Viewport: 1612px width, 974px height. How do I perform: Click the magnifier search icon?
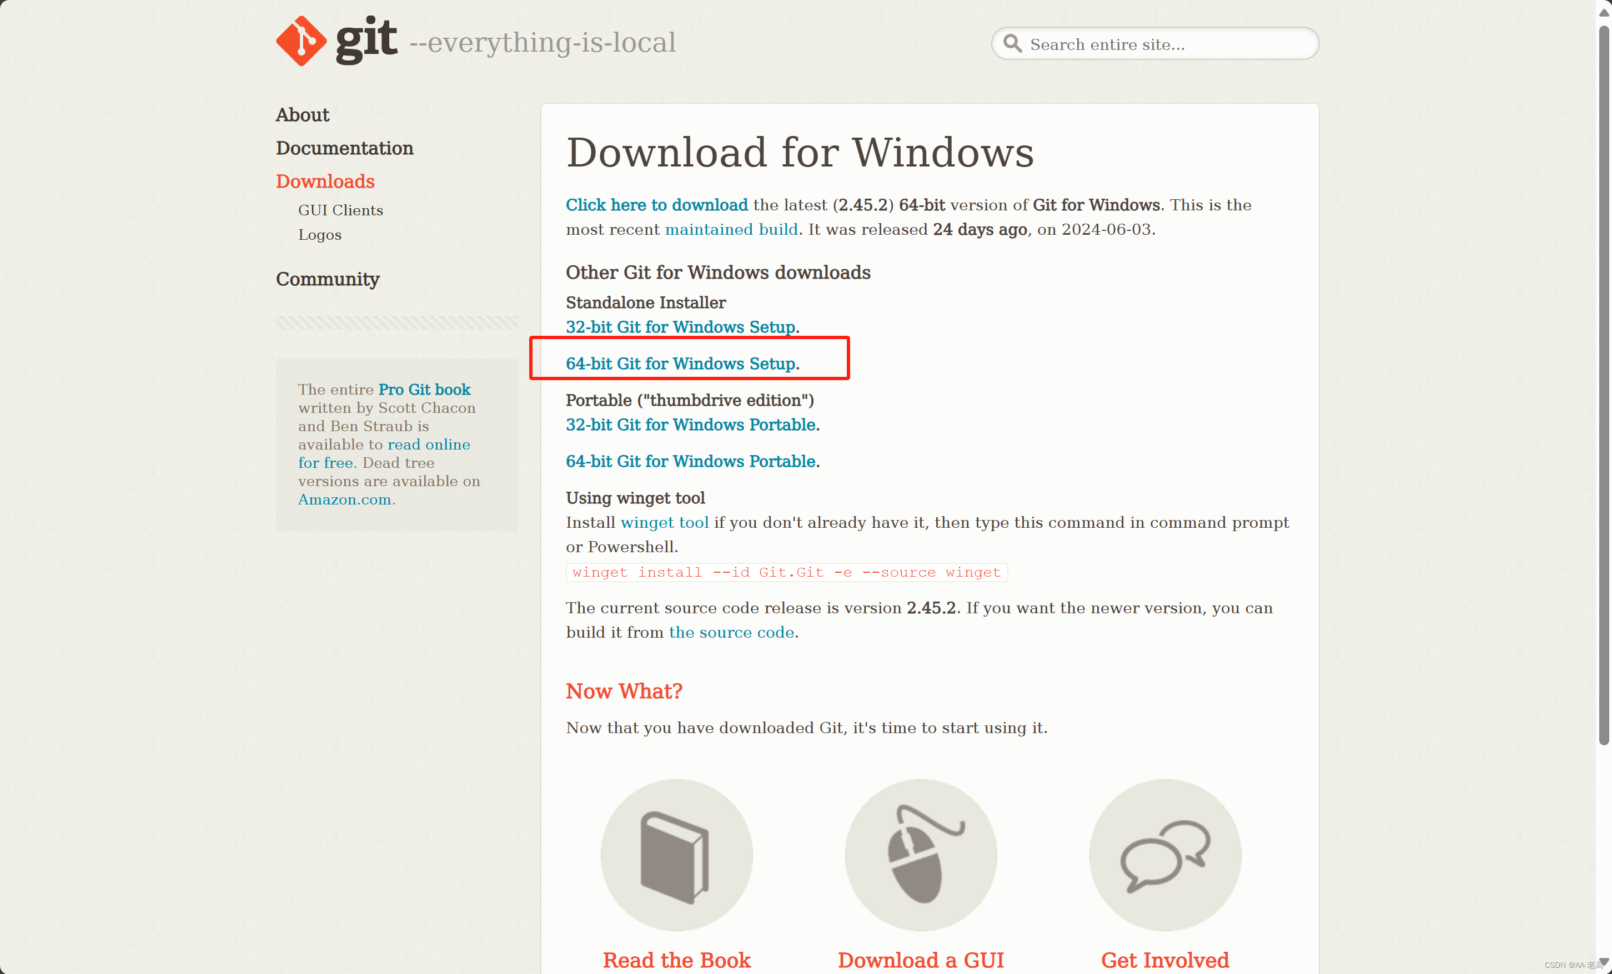[x=1012, y=44]
